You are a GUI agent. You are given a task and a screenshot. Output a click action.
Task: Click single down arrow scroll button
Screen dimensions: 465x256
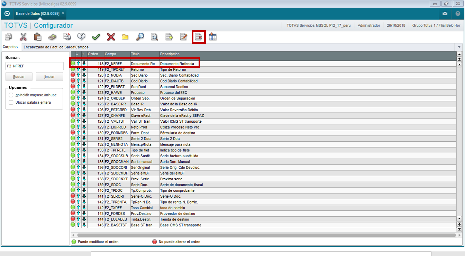click(459, 219)
